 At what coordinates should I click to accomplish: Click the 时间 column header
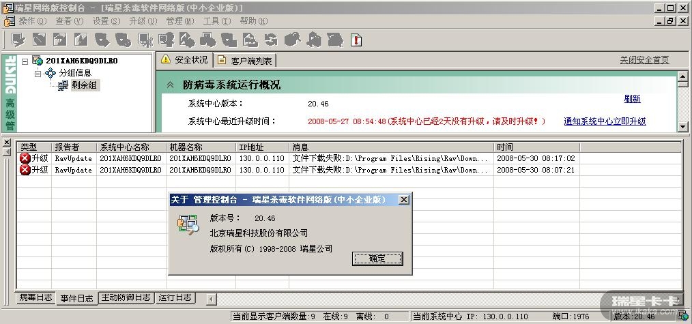536,147
